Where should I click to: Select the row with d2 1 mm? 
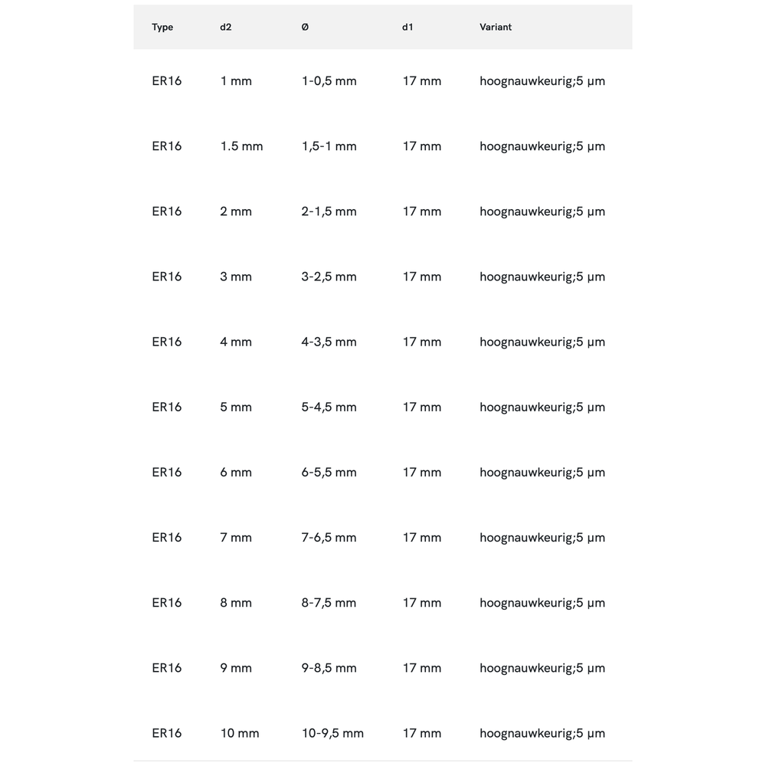(x=236, y=81)
